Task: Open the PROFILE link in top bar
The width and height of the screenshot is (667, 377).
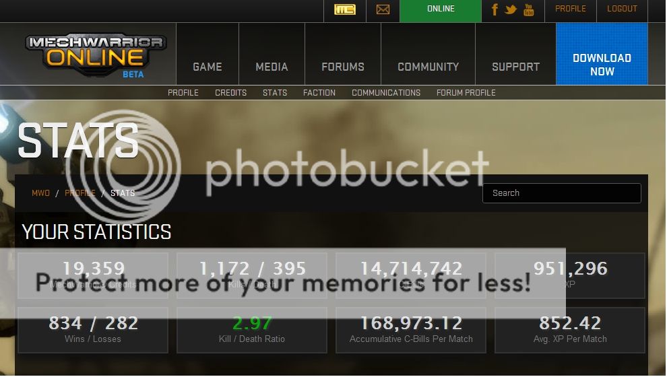Action: coord(571,9)
